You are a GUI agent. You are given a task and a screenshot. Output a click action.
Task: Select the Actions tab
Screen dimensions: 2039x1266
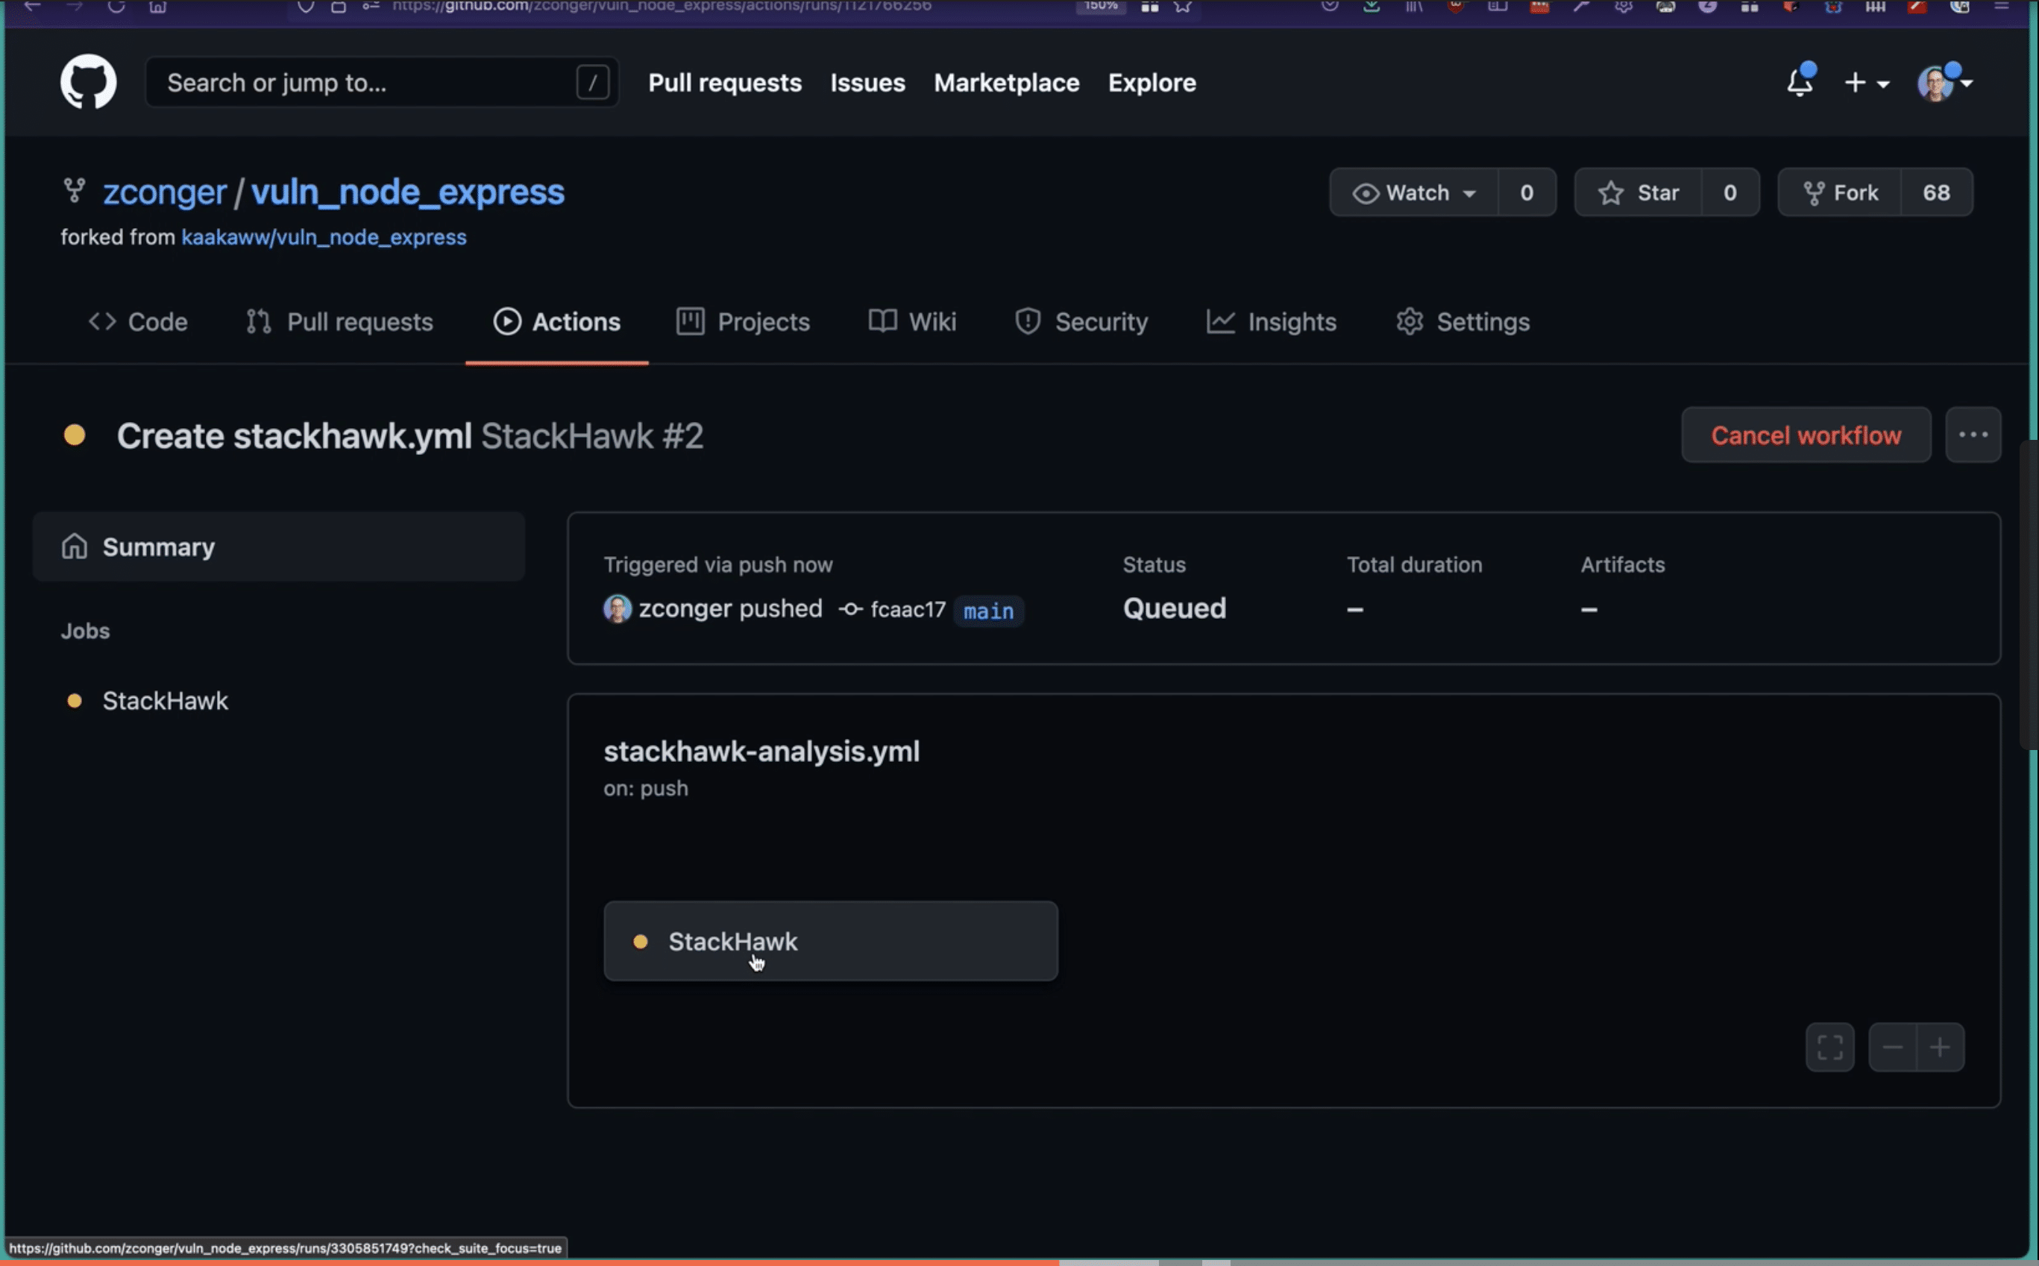coord(557,321)
